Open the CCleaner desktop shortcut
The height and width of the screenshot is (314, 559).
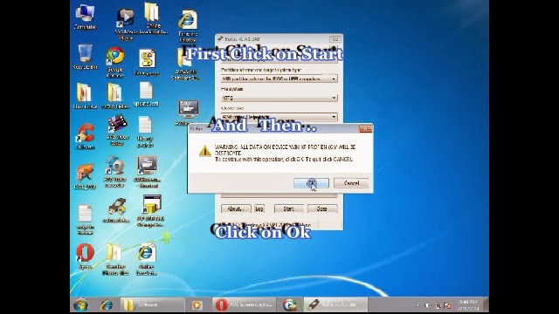click(86, 136)
